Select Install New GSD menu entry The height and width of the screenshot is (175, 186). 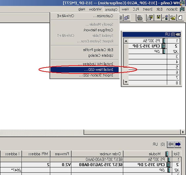84,70
